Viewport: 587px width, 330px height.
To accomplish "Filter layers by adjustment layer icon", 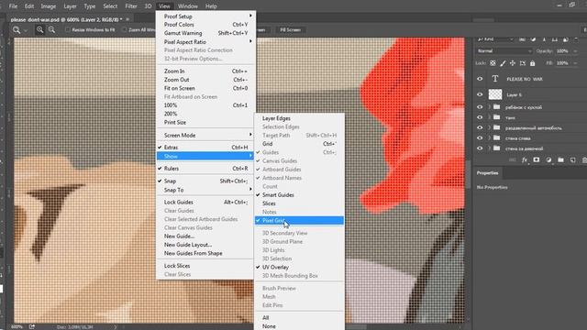I will click(533, 38).
